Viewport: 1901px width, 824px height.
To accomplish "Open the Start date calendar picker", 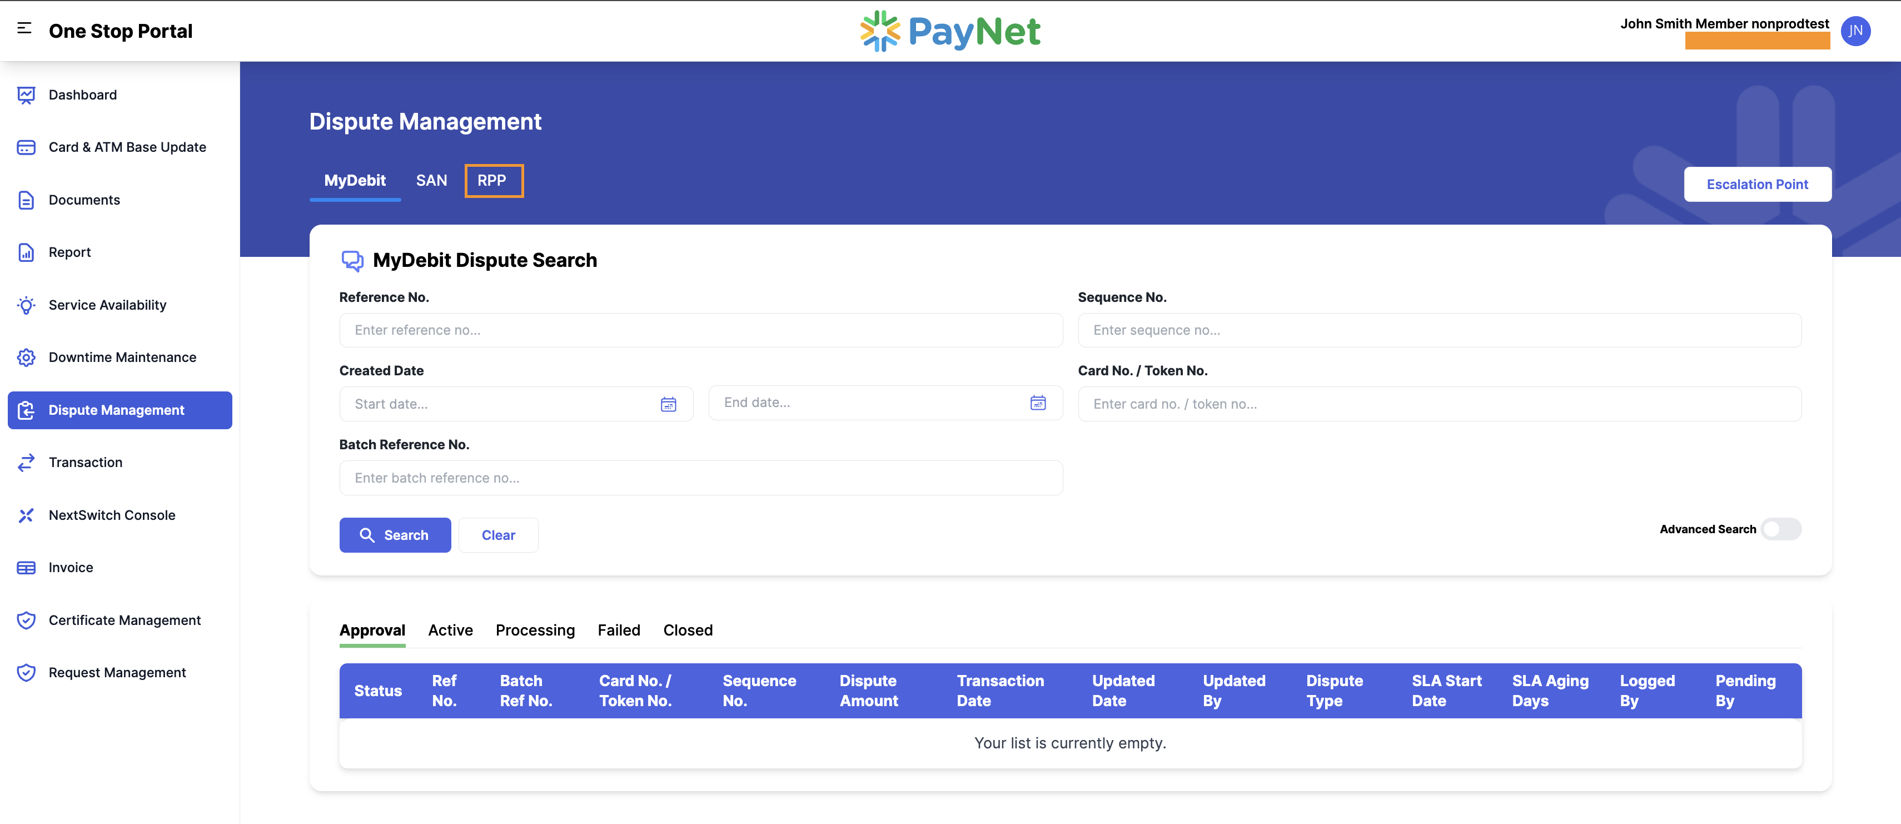I will tap(669, 404).
